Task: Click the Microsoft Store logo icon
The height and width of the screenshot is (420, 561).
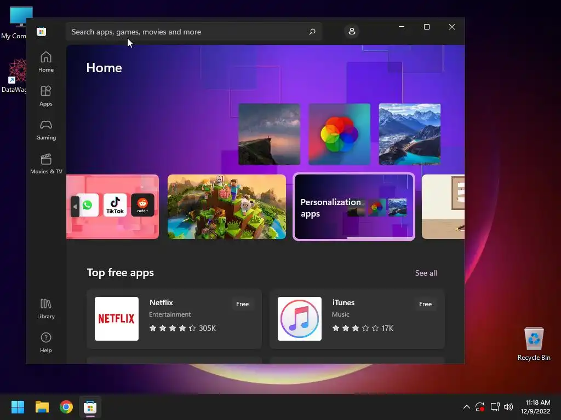Action: (41, 31)
